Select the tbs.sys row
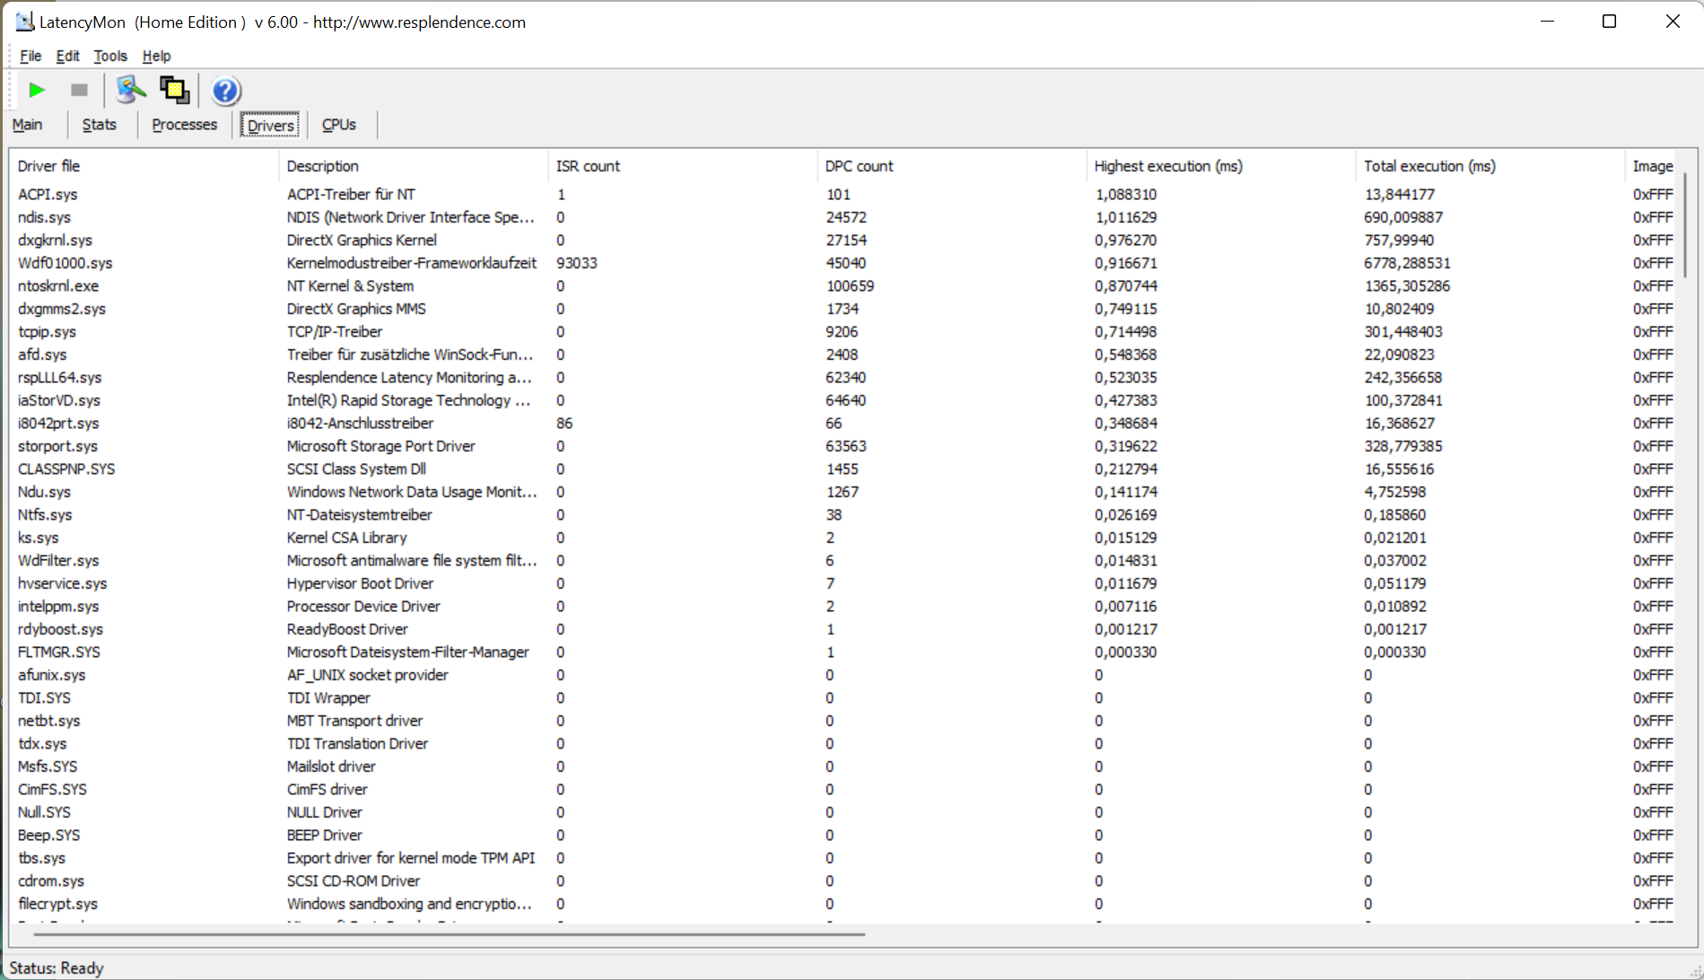This screenshot has height=980, width=1704. tap(843, 858)
